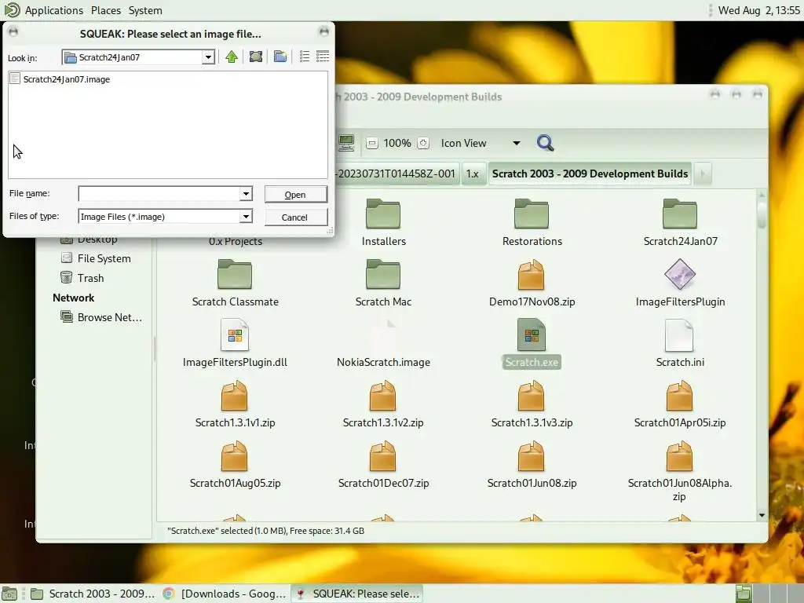Viewport: 804px width, 603px height.
Task: Click scrollbar down arrow in file manager
Action: [762, 515]
